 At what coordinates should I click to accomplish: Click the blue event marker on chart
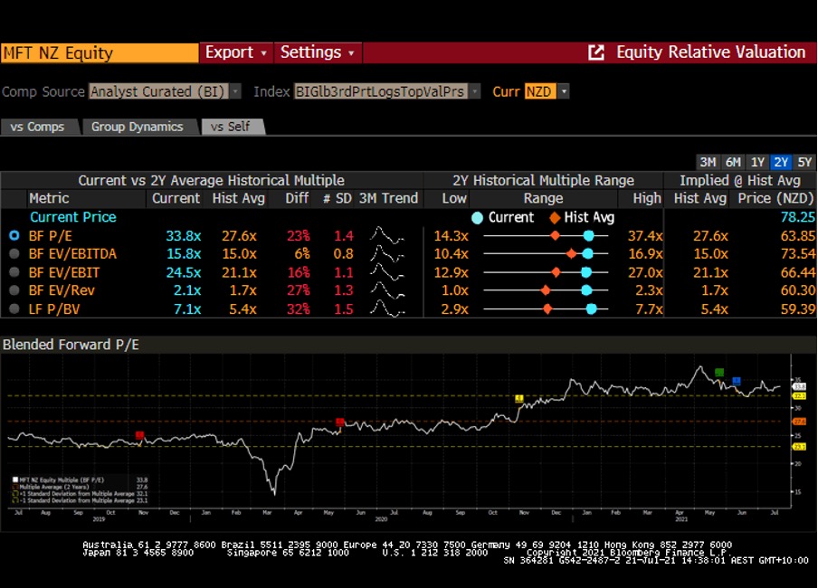pos(737,381)
